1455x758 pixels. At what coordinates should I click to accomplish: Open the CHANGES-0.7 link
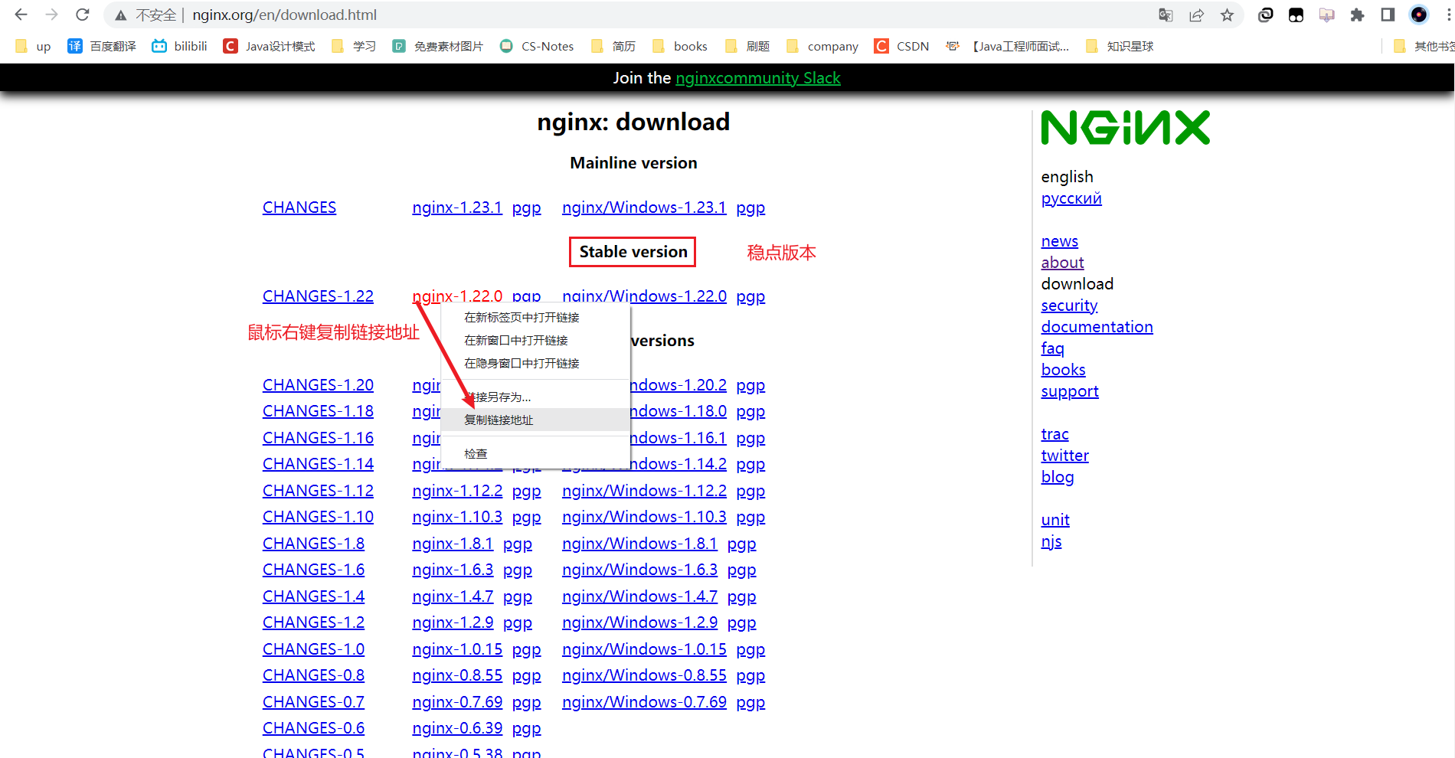(313, 702)
